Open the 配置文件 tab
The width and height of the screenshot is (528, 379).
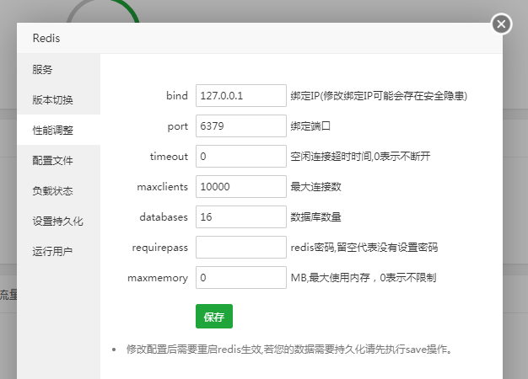click(x=58, y=160)
